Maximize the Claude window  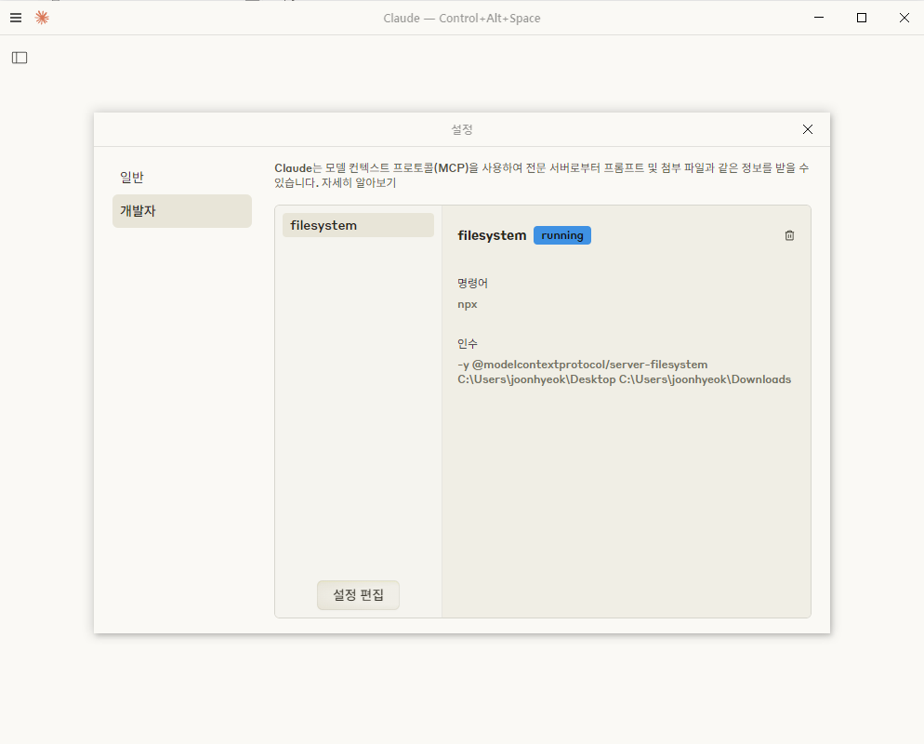point(862,18)
